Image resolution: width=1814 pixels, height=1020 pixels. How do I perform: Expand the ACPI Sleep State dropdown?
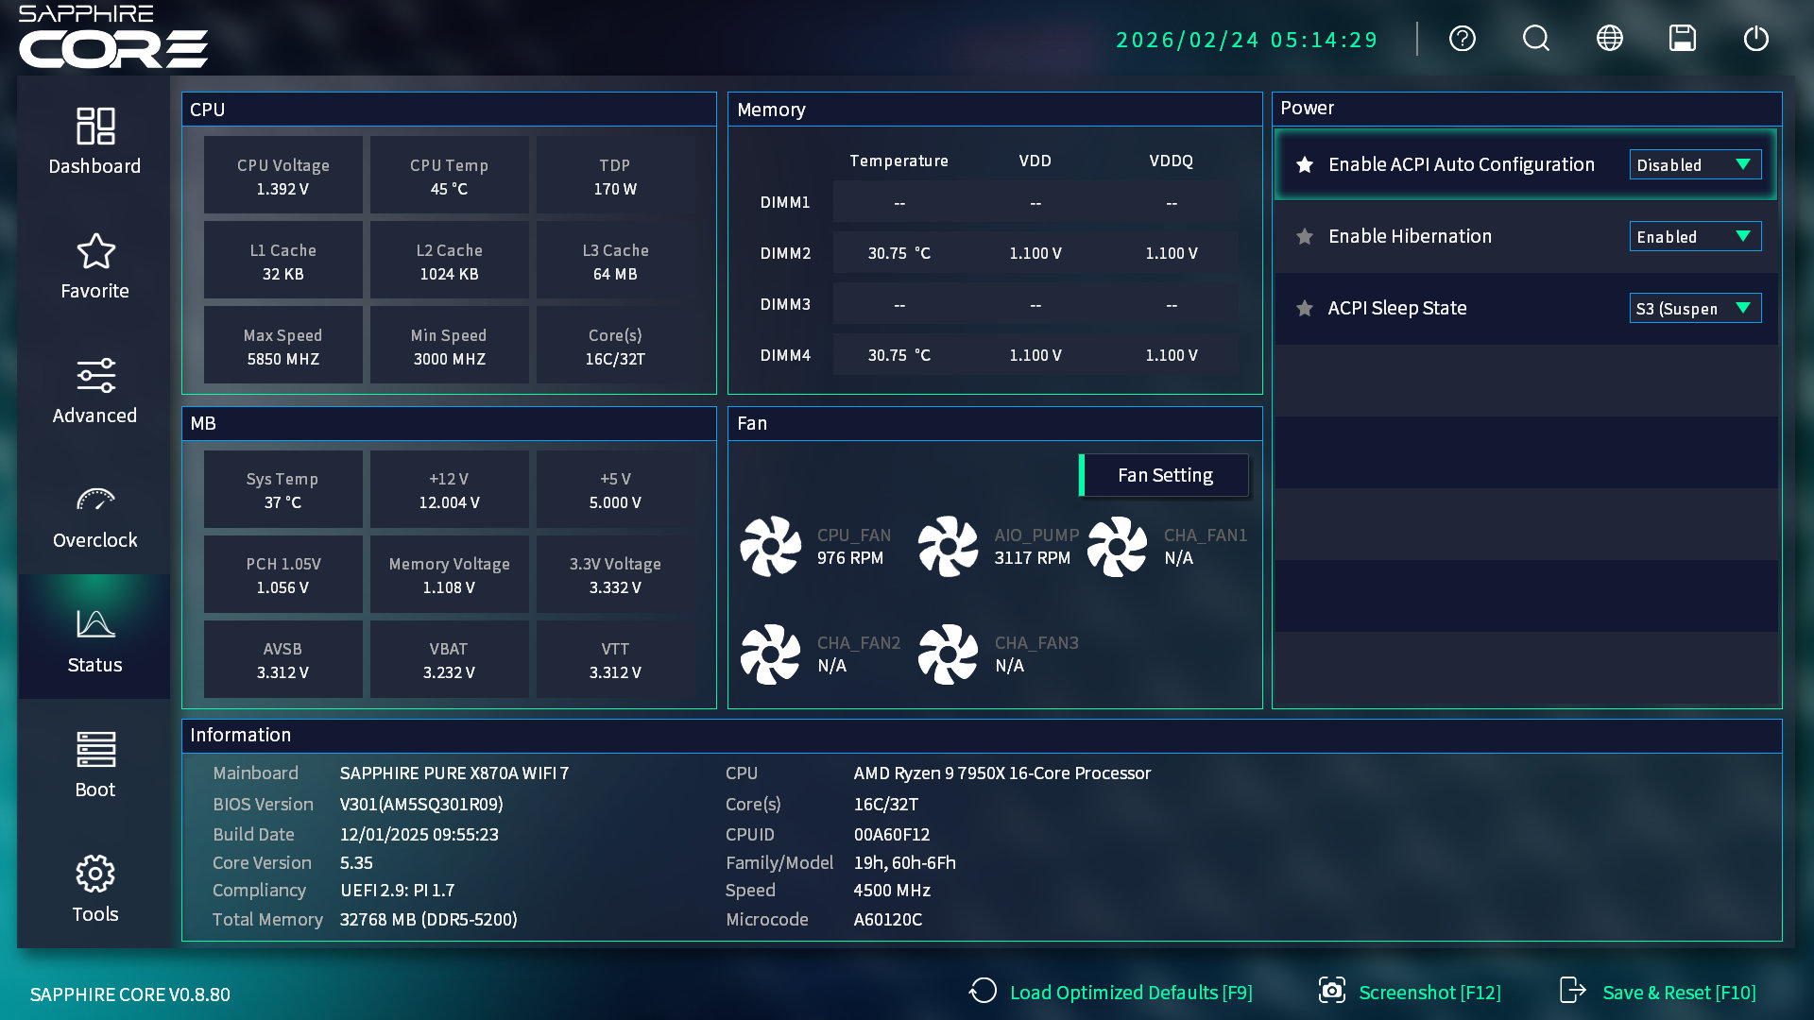[x=1695, y=308]
